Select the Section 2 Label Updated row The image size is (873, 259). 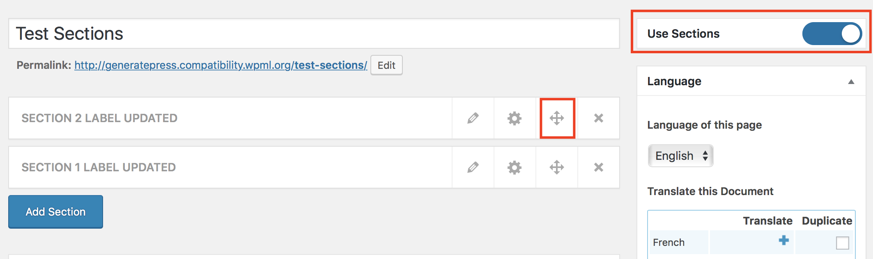(230, 118)
